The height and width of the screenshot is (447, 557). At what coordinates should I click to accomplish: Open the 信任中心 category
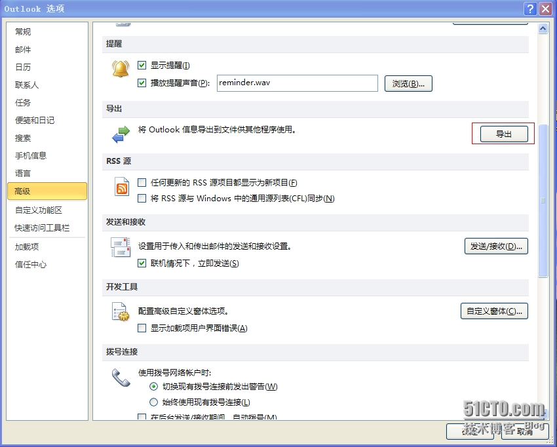click(x=47, y=264)
